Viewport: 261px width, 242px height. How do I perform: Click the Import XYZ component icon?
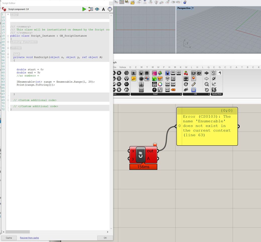(168, 90)
